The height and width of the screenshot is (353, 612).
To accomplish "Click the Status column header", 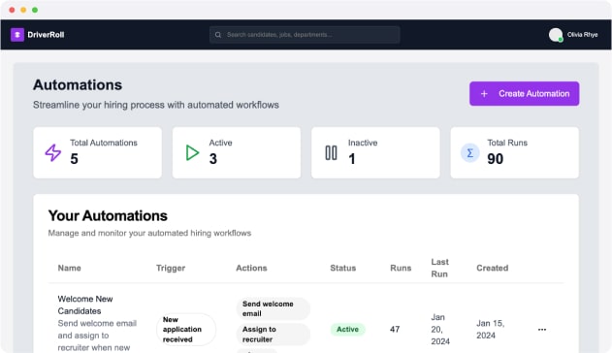I will (x=342, y=268).
